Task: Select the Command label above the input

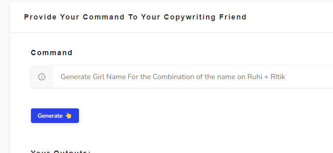Action: click(x=52, y=53)
